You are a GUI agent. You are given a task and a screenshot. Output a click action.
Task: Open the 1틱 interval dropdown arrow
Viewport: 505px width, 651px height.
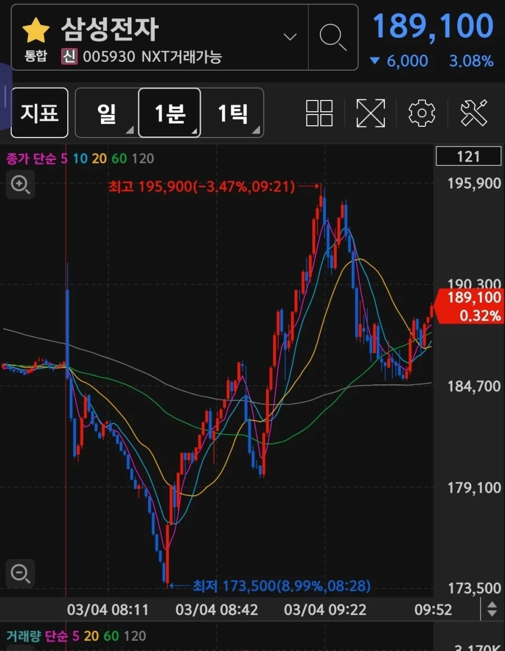pos(257,129)
